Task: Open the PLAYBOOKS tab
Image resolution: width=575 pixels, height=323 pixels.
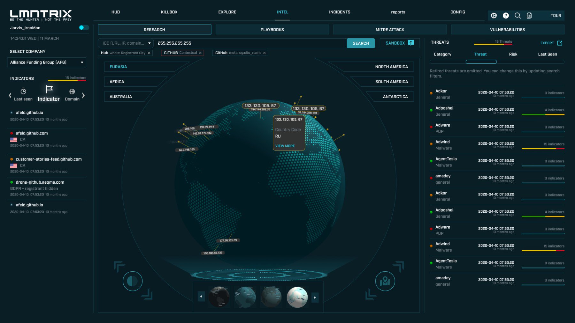Action: click(x=272, y=30)
